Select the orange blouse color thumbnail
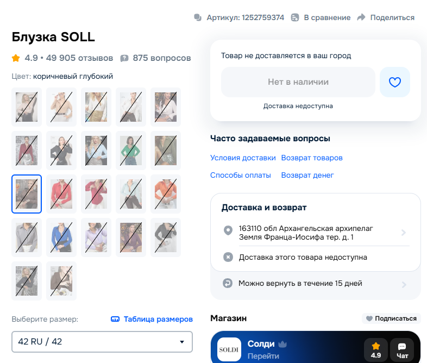 166,194
